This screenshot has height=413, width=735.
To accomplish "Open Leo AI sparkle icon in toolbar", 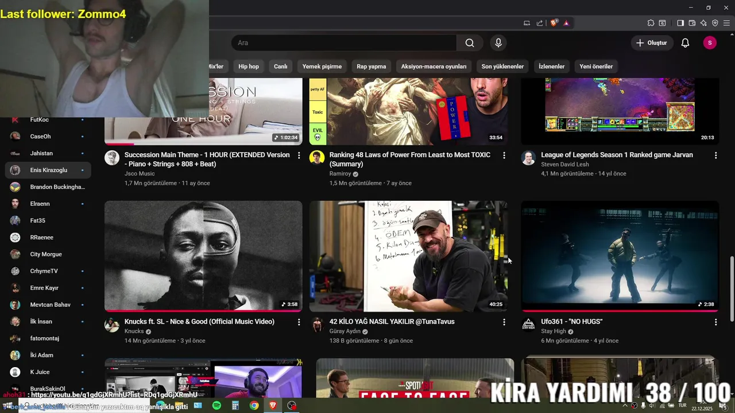I will click(x=703, y=23).
